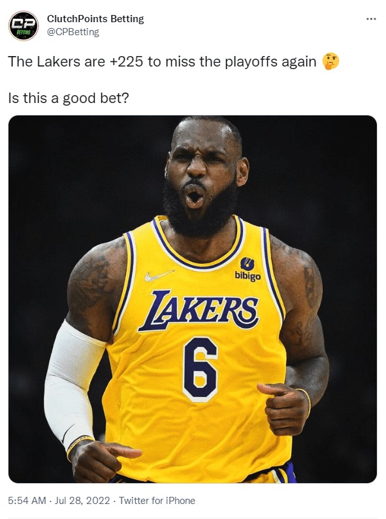
Task: Click the "Is this a good bet?" line
Action: [x=69, y=98]
